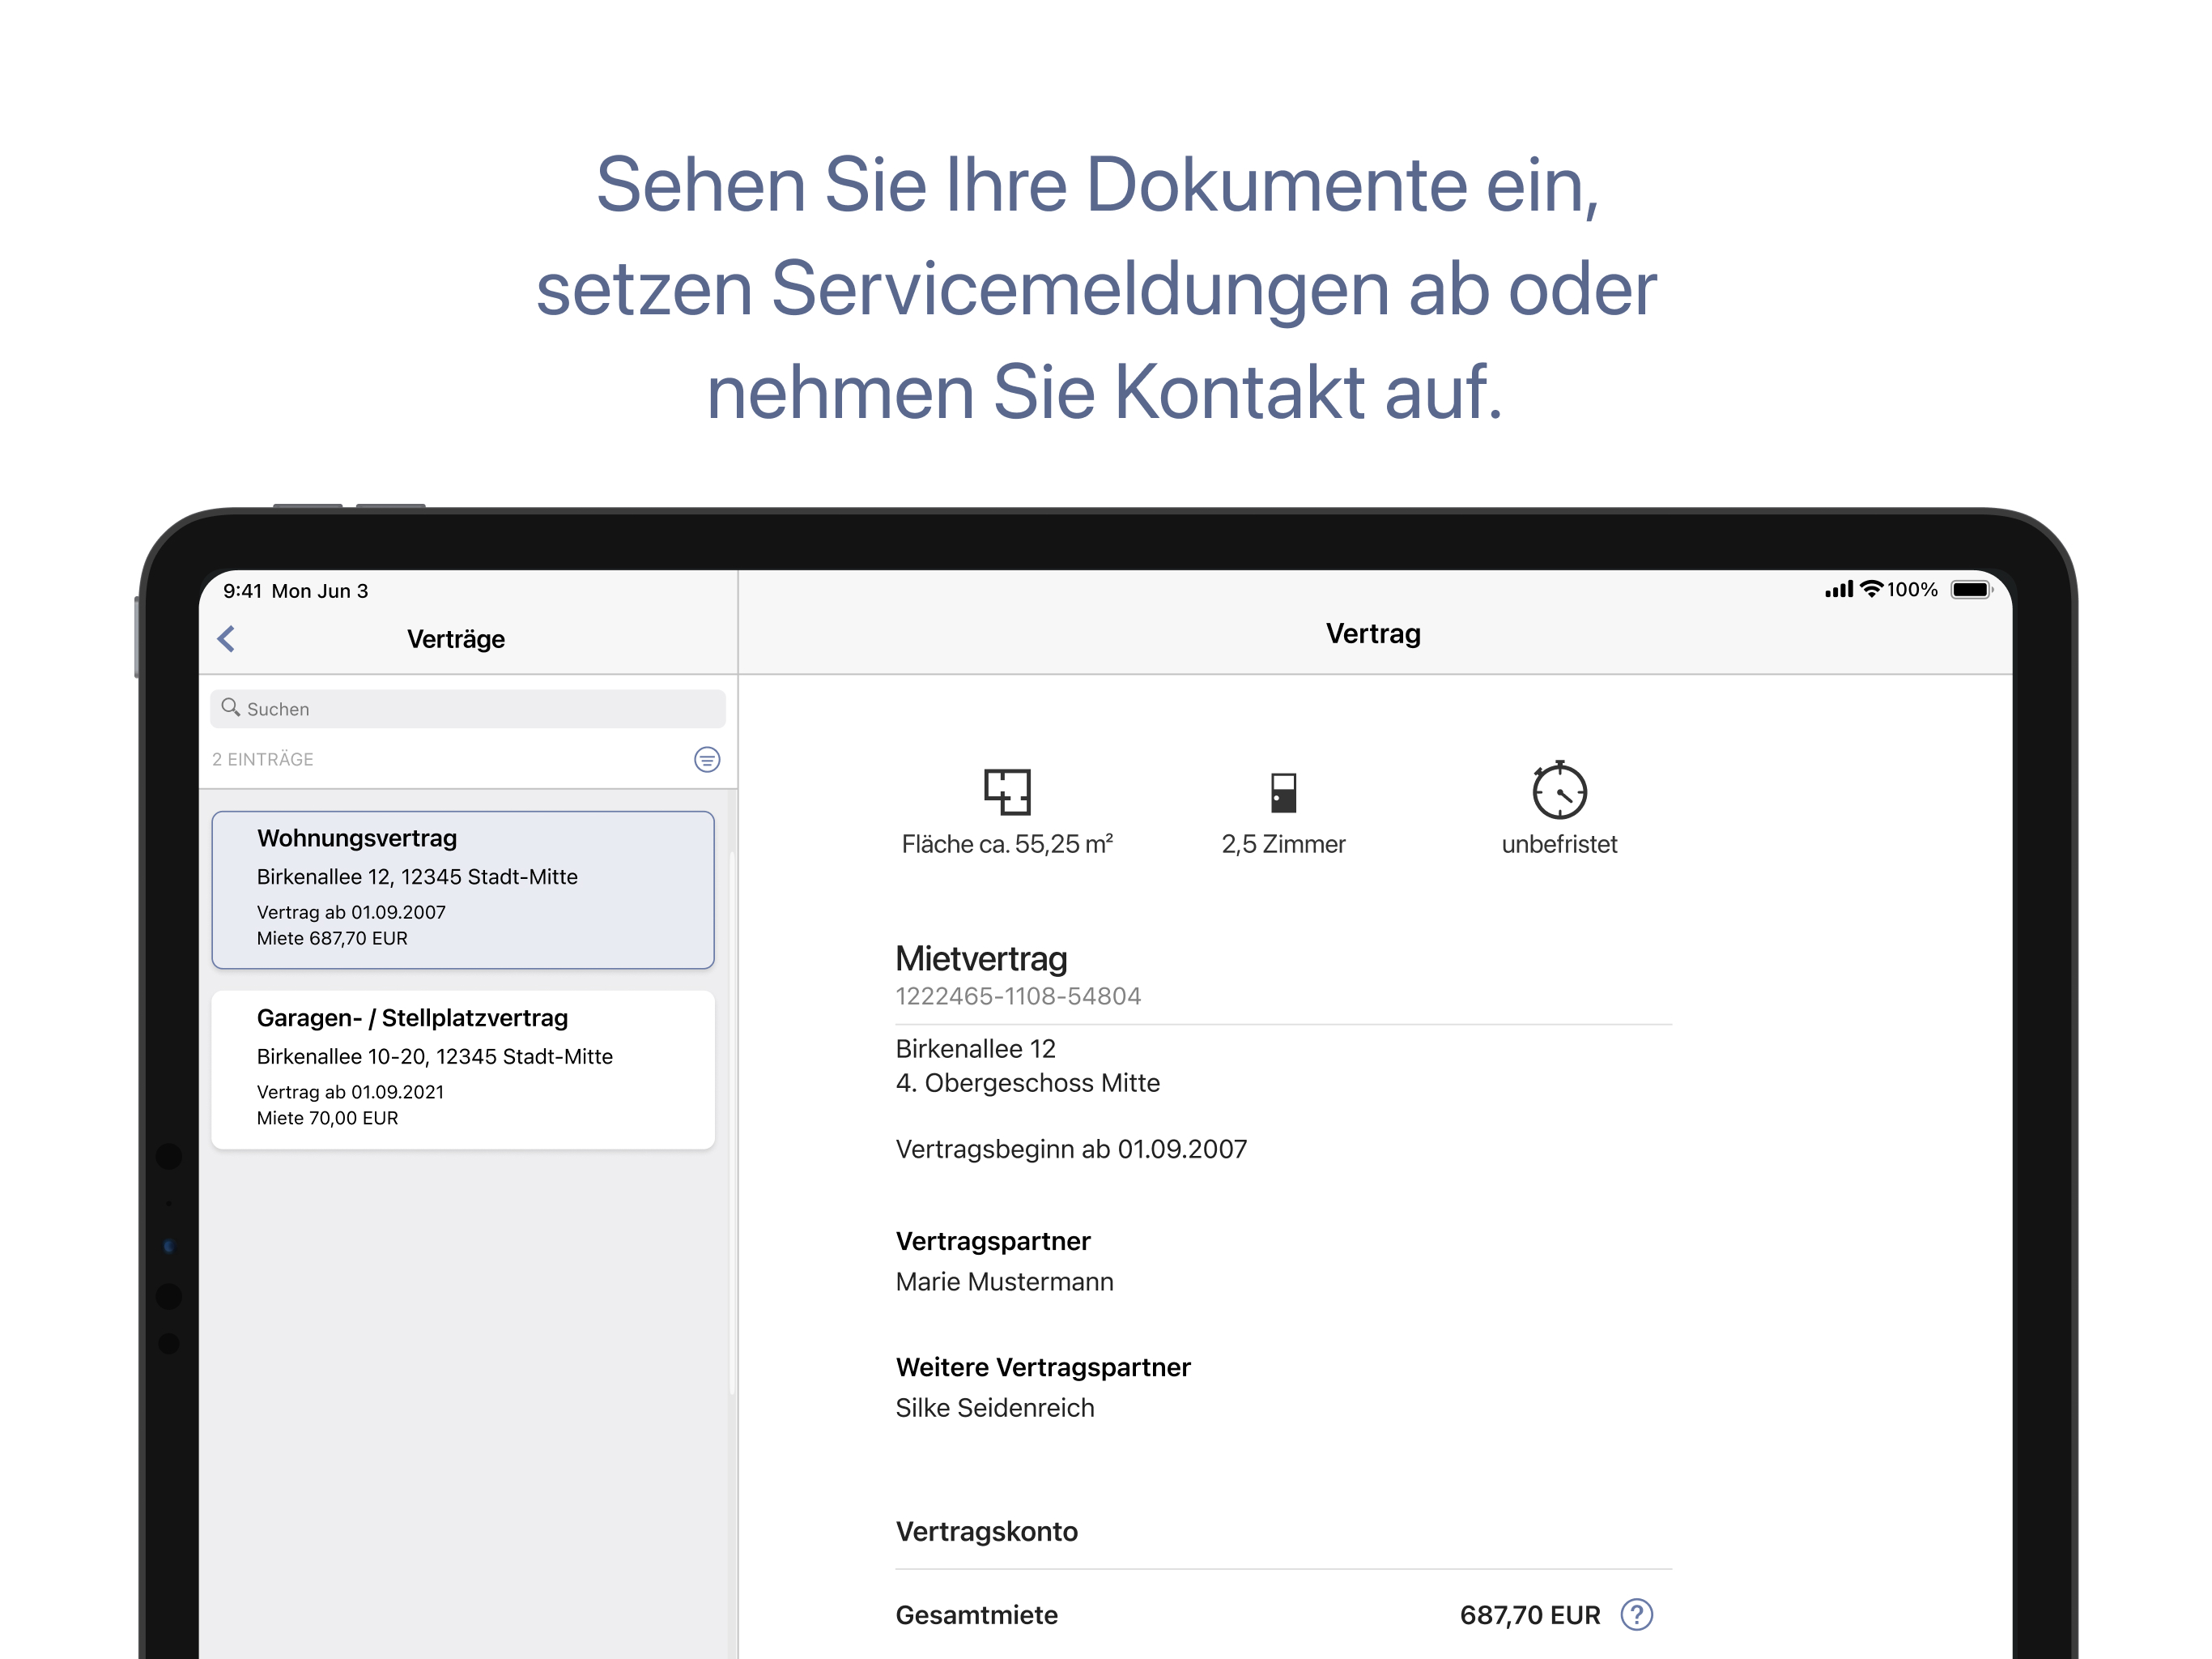Click 4. Obergeschoss Mitte address line

pos(1028,1083)
